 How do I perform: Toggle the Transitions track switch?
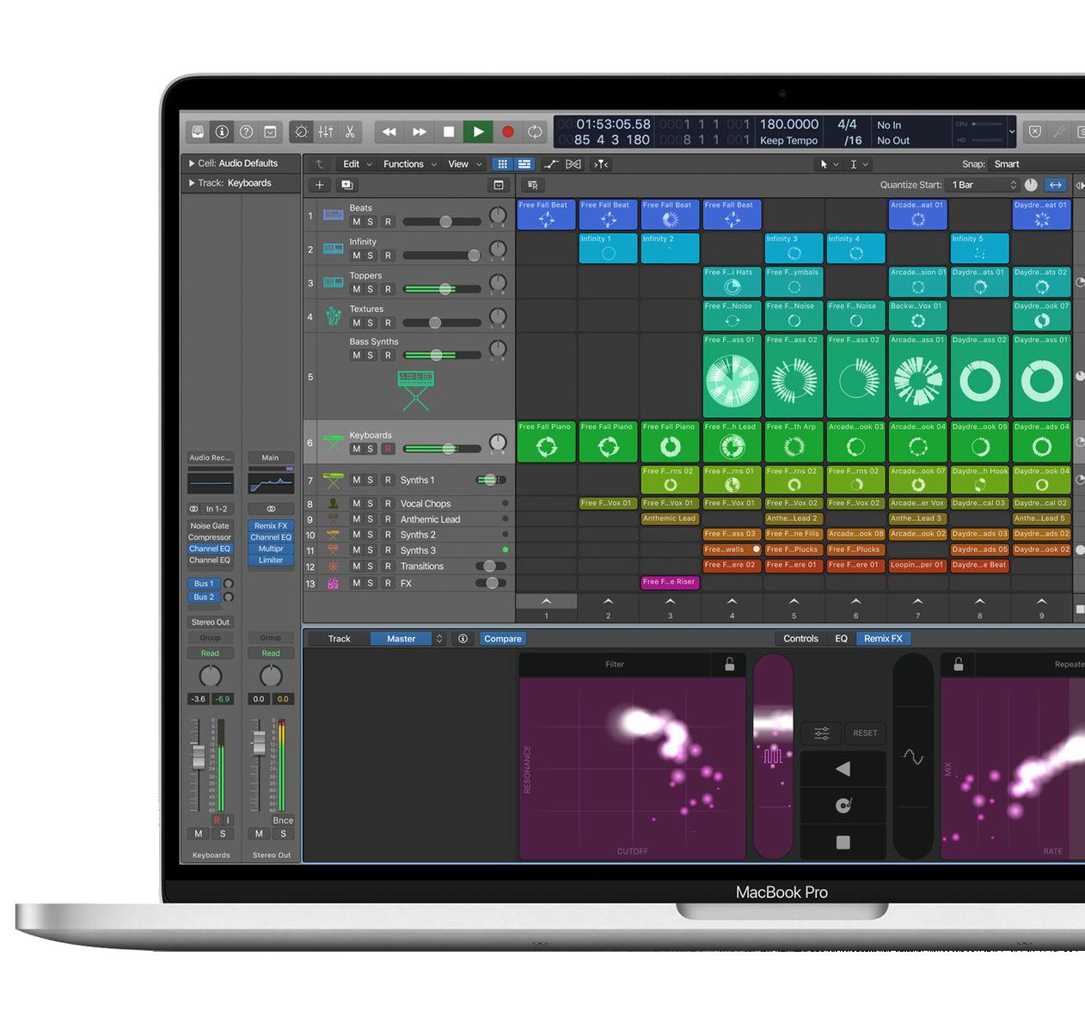pos(491,566)
